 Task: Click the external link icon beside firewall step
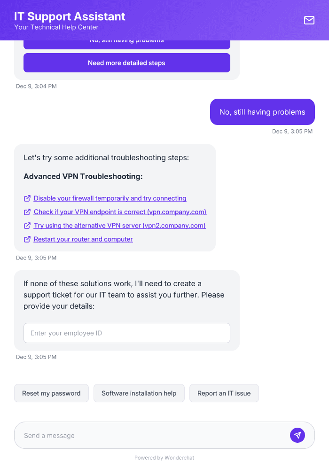tap(27, 198)
